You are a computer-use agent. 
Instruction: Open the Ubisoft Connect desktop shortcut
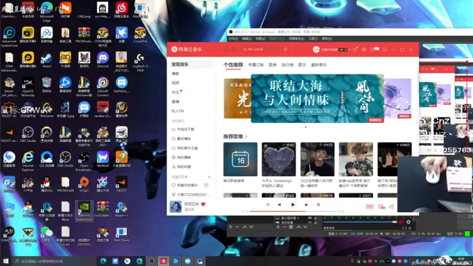(102, 87)
